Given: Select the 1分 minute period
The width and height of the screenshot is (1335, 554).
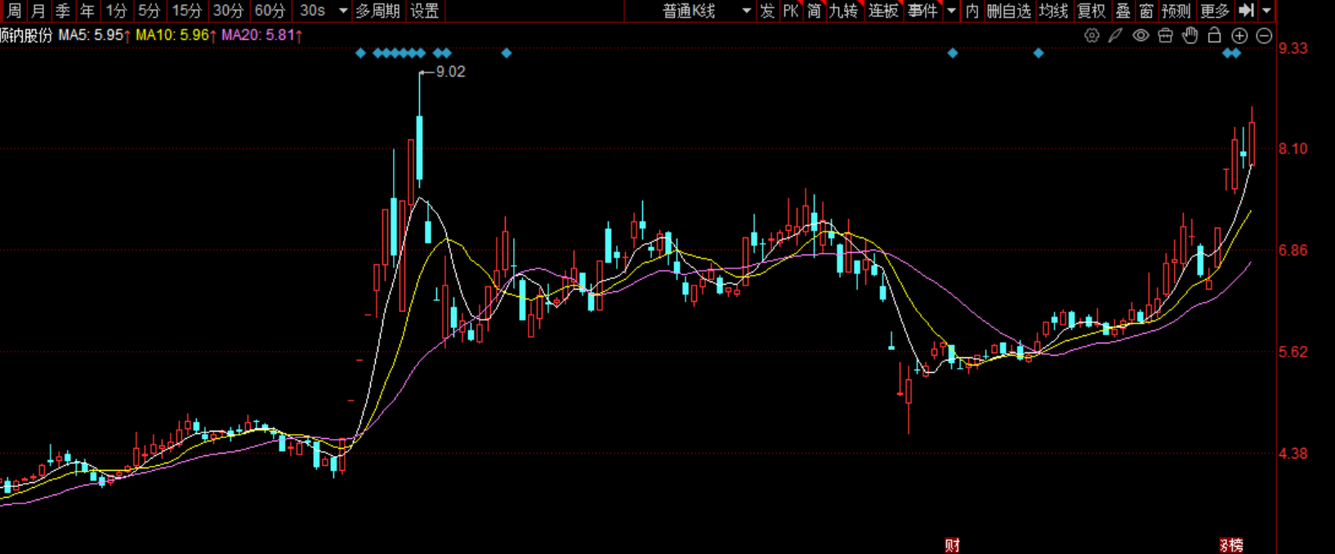Looking at the screenshot, I should [117, 11].
